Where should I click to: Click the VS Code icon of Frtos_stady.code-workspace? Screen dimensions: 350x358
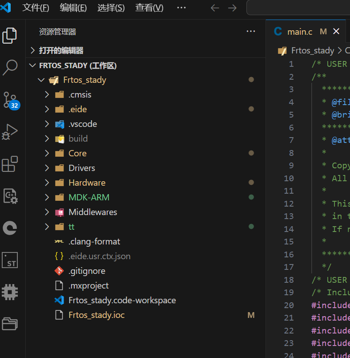coord(59,300)
